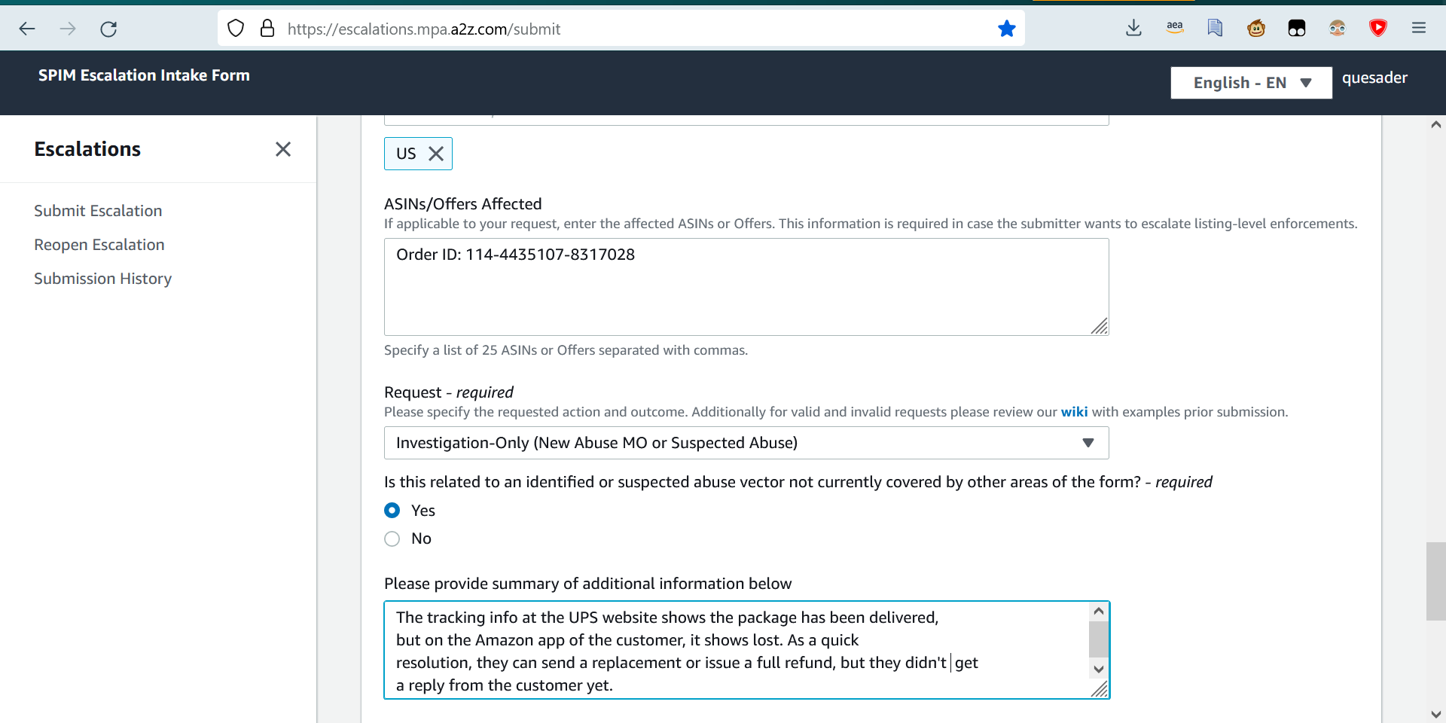Click the browser forward arrow
The image size is (1446, 723).
tap(68, 29)
